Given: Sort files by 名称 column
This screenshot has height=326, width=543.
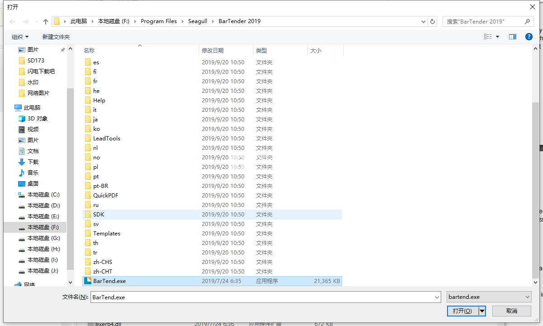Looking at the screenshot, I should click(140, 51).
